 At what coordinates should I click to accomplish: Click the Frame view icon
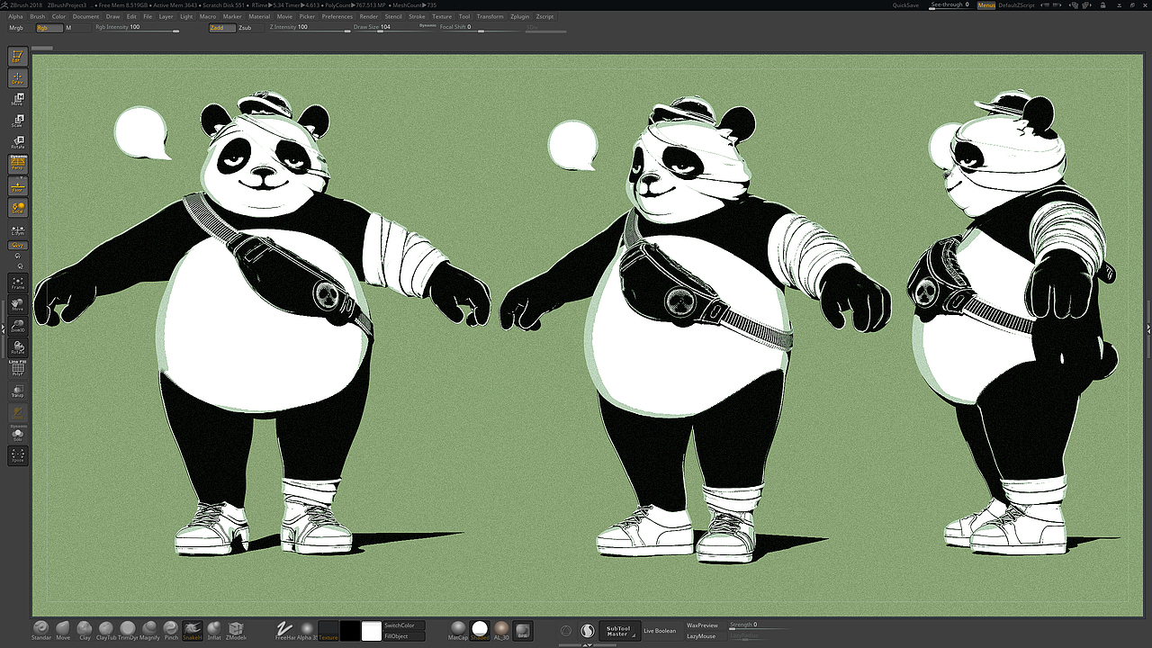(17, 283)
